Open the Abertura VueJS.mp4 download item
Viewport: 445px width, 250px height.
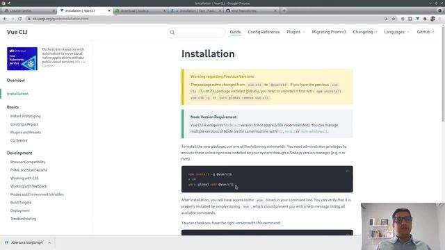(27, 242)
